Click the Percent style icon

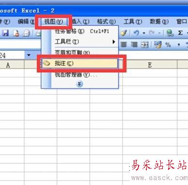pyautogui.click(x=168, y=44)
